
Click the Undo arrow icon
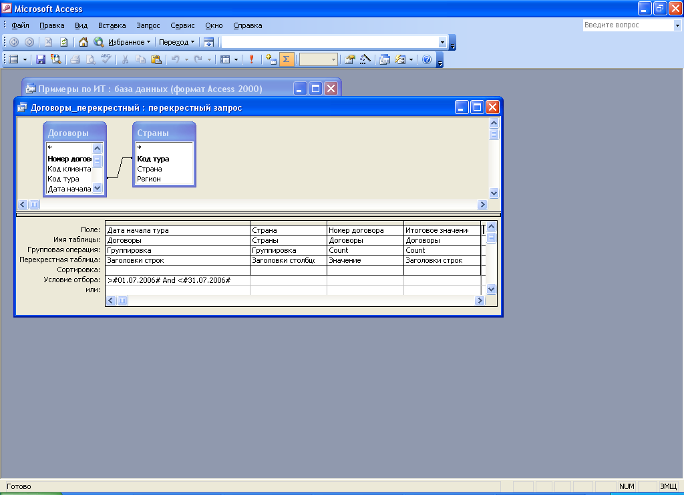[176, 59]
